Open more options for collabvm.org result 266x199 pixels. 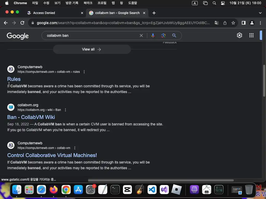65,110
